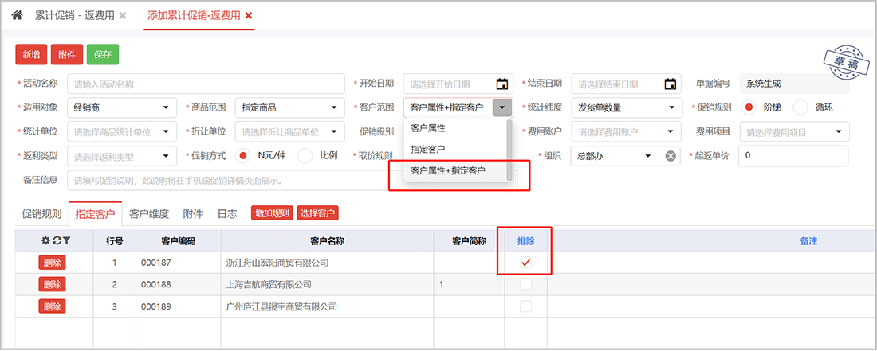Image resolution: width=877 pixels, height=351 pixels.
Task: Click the home icon in tab bar
Action: coord(17,15)
